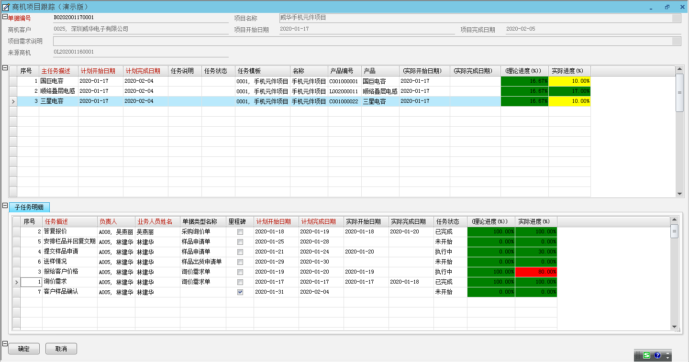Click the language bar minimize dash icon
Image resolution: width=689 pixels, height=362 pixels.
667,353
